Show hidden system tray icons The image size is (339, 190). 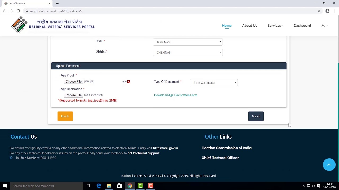pyautogui.click(x=303, y=186)
